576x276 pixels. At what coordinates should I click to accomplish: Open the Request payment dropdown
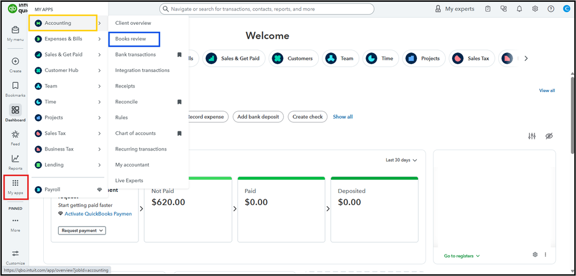point(82,231)
